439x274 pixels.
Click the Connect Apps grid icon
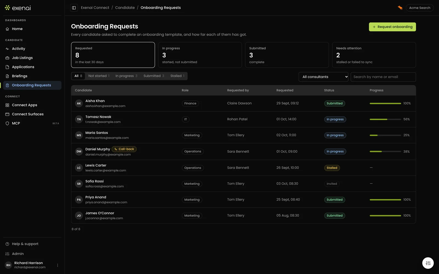point(7,105)
